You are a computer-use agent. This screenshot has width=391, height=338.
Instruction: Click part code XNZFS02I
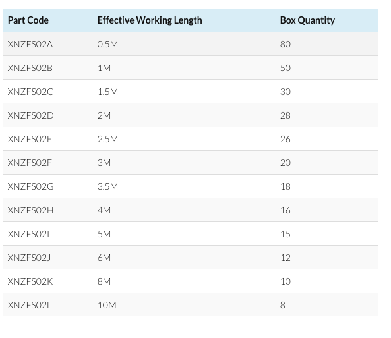(28, 234)
